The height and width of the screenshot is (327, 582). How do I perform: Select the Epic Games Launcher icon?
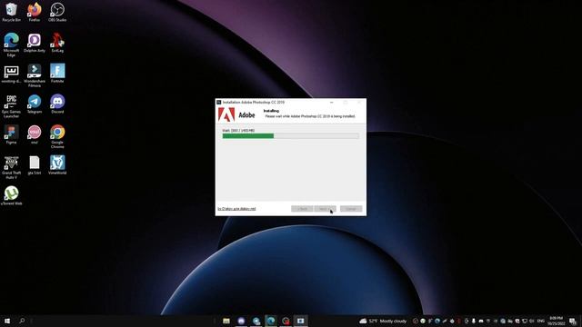pos(11,106)
